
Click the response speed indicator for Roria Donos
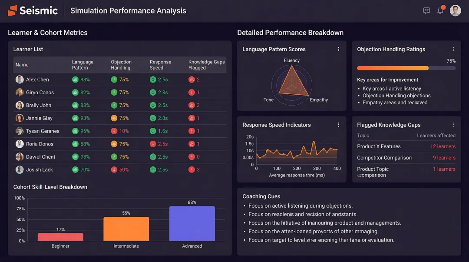(x=154, y=144)
